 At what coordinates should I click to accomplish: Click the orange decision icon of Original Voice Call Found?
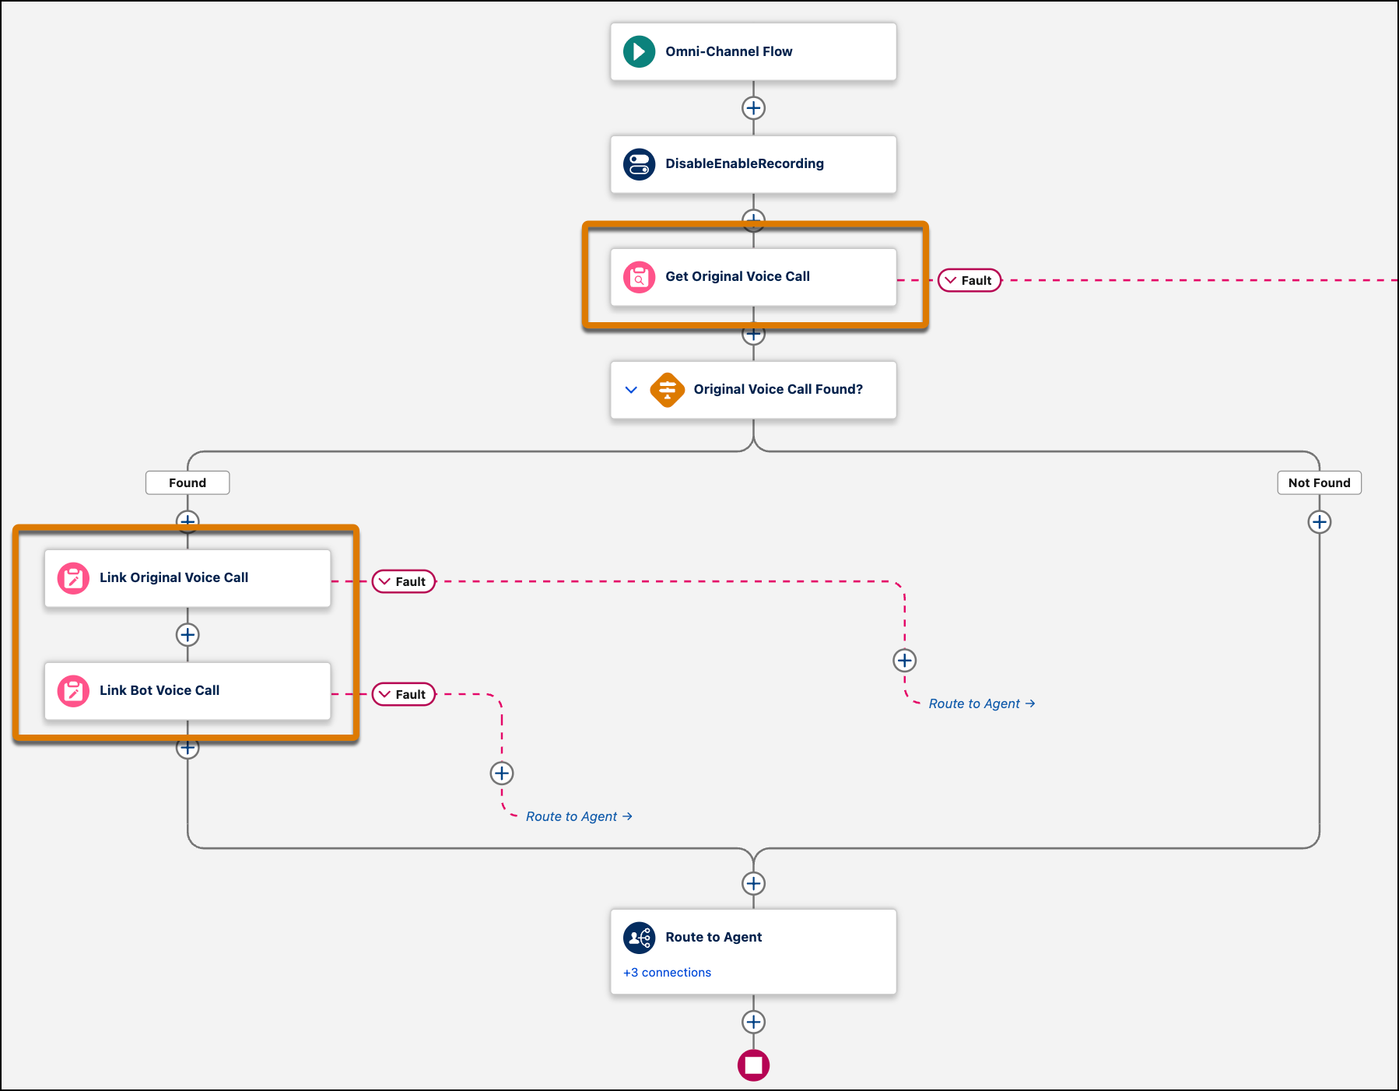point(667,390)
